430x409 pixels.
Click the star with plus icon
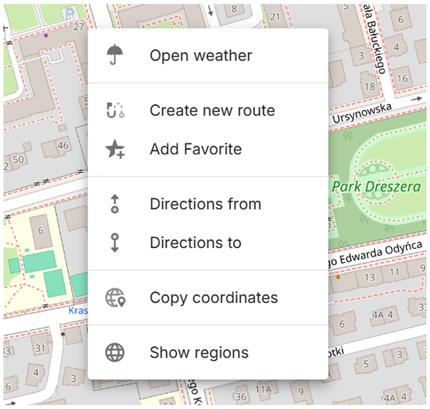[x=115, y=149]
